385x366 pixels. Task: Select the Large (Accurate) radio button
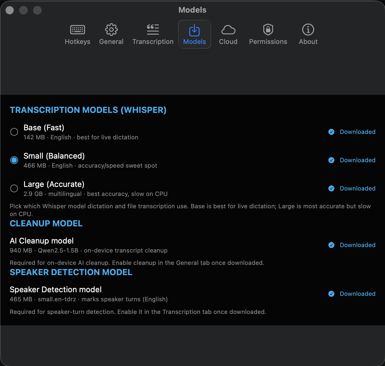(14, 188)
